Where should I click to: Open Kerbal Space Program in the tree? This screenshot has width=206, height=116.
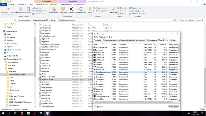click(x=16, y=96)
